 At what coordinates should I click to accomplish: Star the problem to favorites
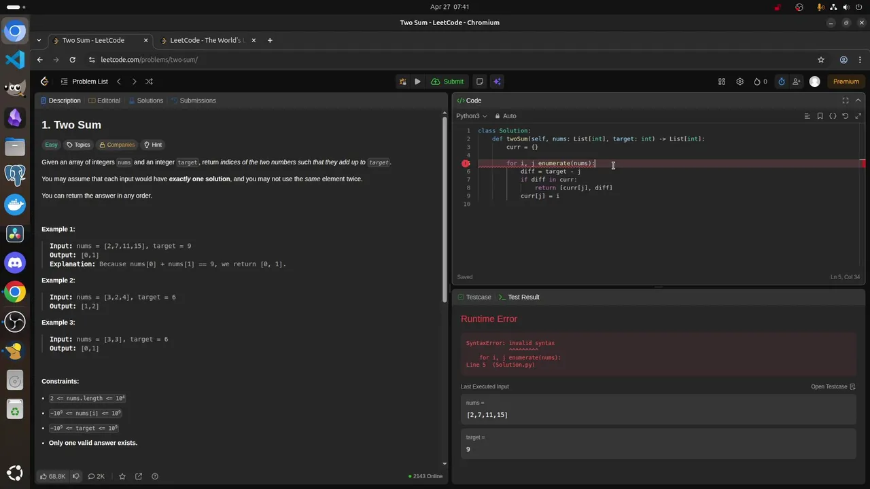[x=122, y=476]
